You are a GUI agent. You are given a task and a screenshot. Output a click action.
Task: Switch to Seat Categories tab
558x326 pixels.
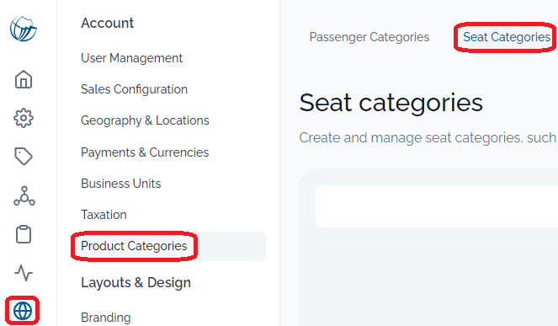tap(507, 37)
